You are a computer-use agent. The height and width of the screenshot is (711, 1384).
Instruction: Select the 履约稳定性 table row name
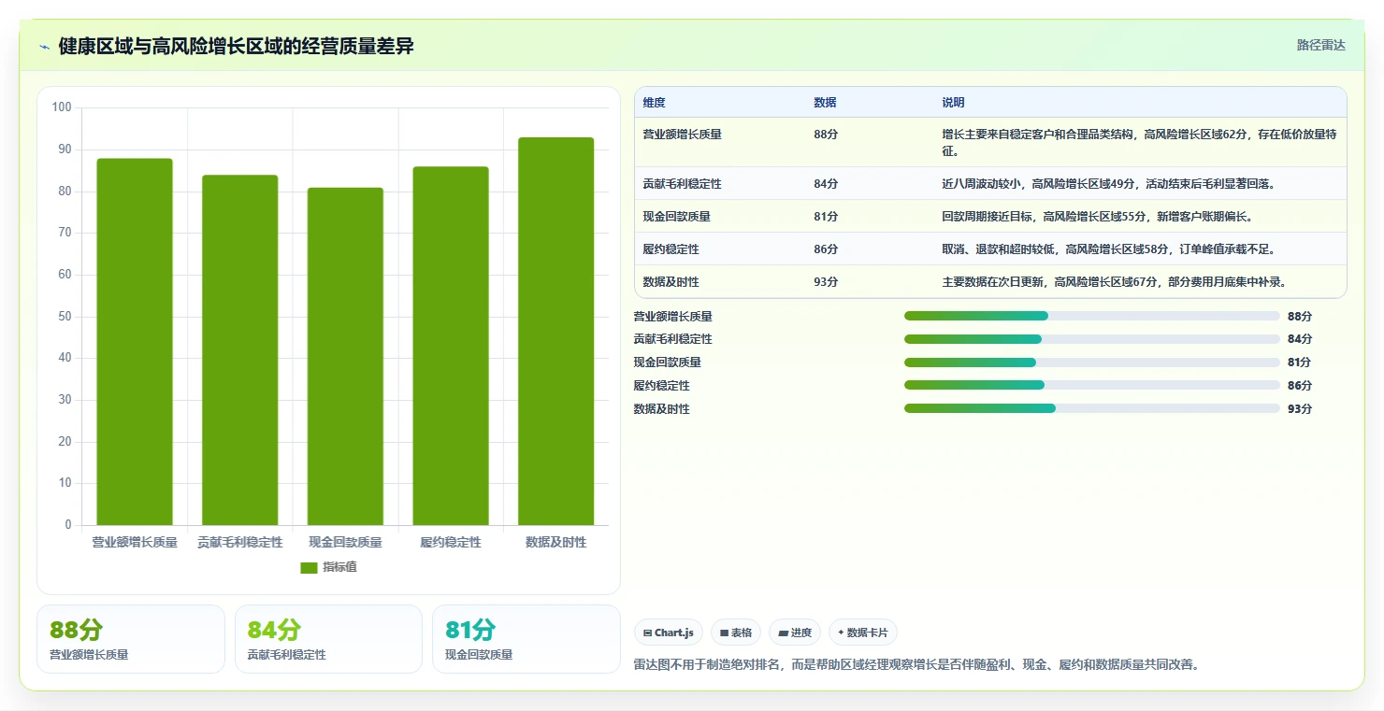point(670,249)
